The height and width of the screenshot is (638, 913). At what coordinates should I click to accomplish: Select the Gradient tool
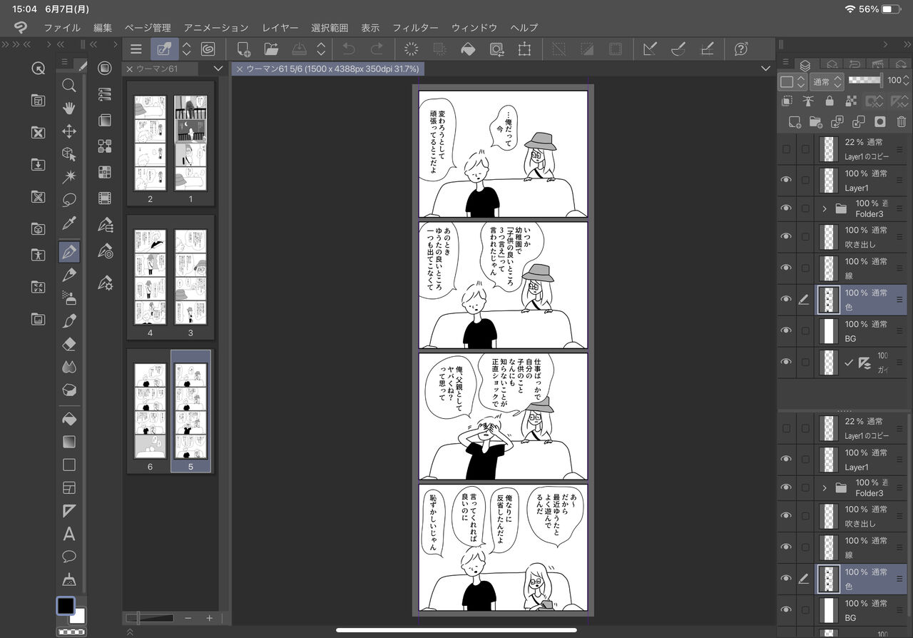(x=69, y=442)
